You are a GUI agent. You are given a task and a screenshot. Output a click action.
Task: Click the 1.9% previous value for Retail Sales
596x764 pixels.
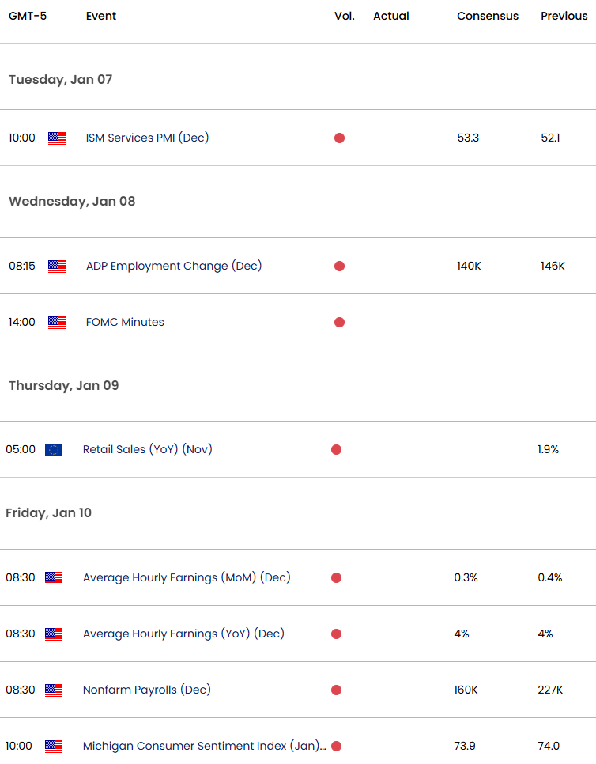550,449
